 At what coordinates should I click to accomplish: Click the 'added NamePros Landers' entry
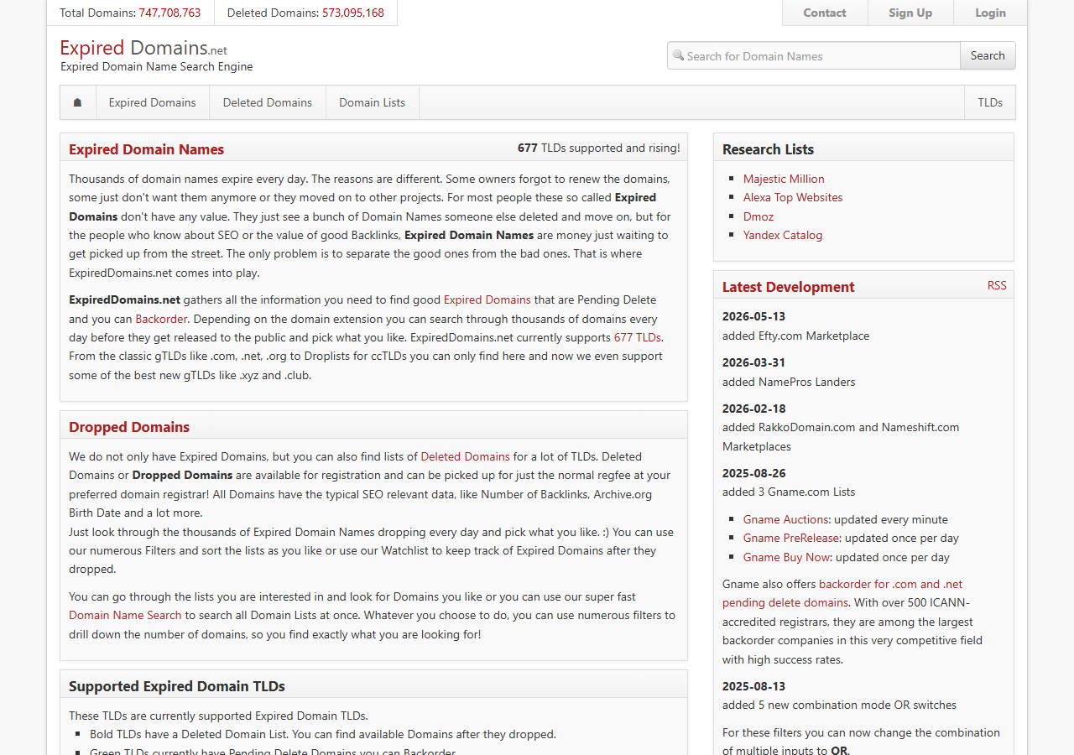[x=789, y=382]
